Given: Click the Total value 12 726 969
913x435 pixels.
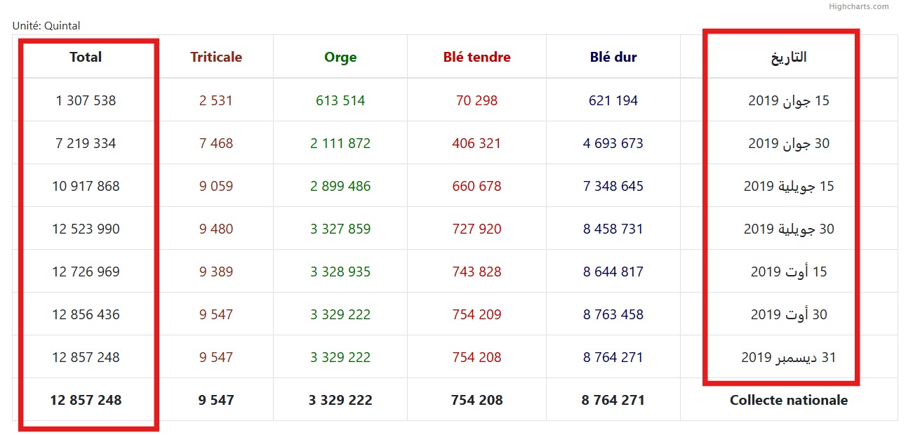Looking at the screenshot, I should click(x=86, y=272).
